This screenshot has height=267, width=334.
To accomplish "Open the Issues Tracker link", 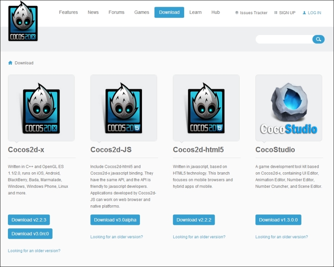I will 253,13.
